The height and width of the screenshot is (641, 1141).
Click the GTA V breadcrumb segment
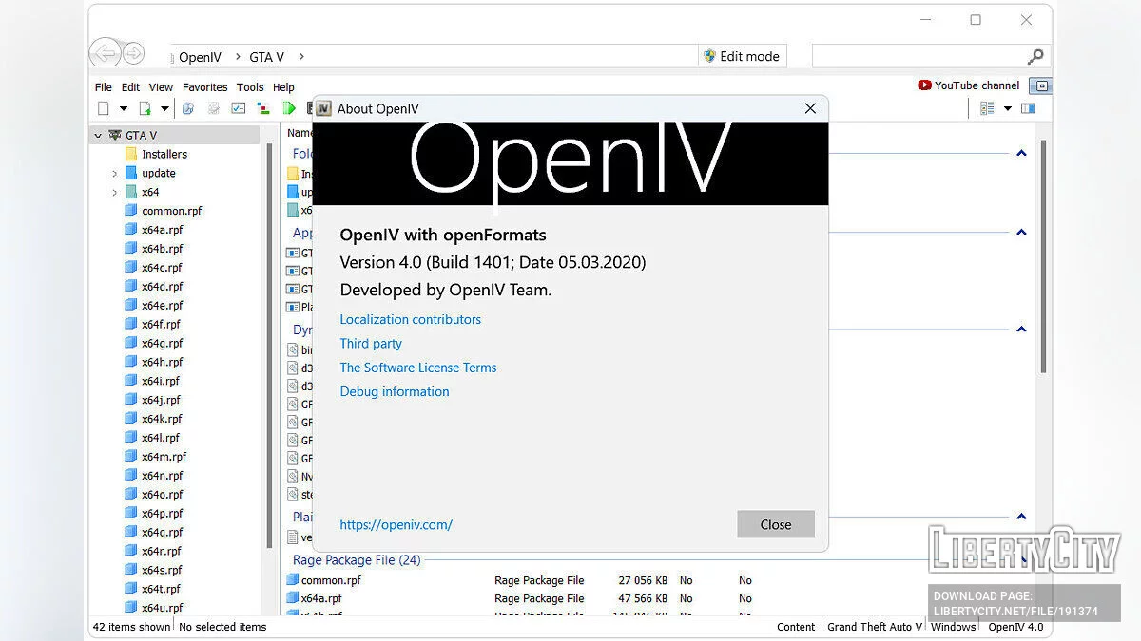coord(267,57)
